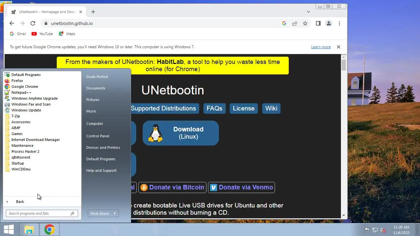Viewport: 420px width, 236px height.
Task: Open Control Panel from Start menu
Action: click(x=98, y=136)
